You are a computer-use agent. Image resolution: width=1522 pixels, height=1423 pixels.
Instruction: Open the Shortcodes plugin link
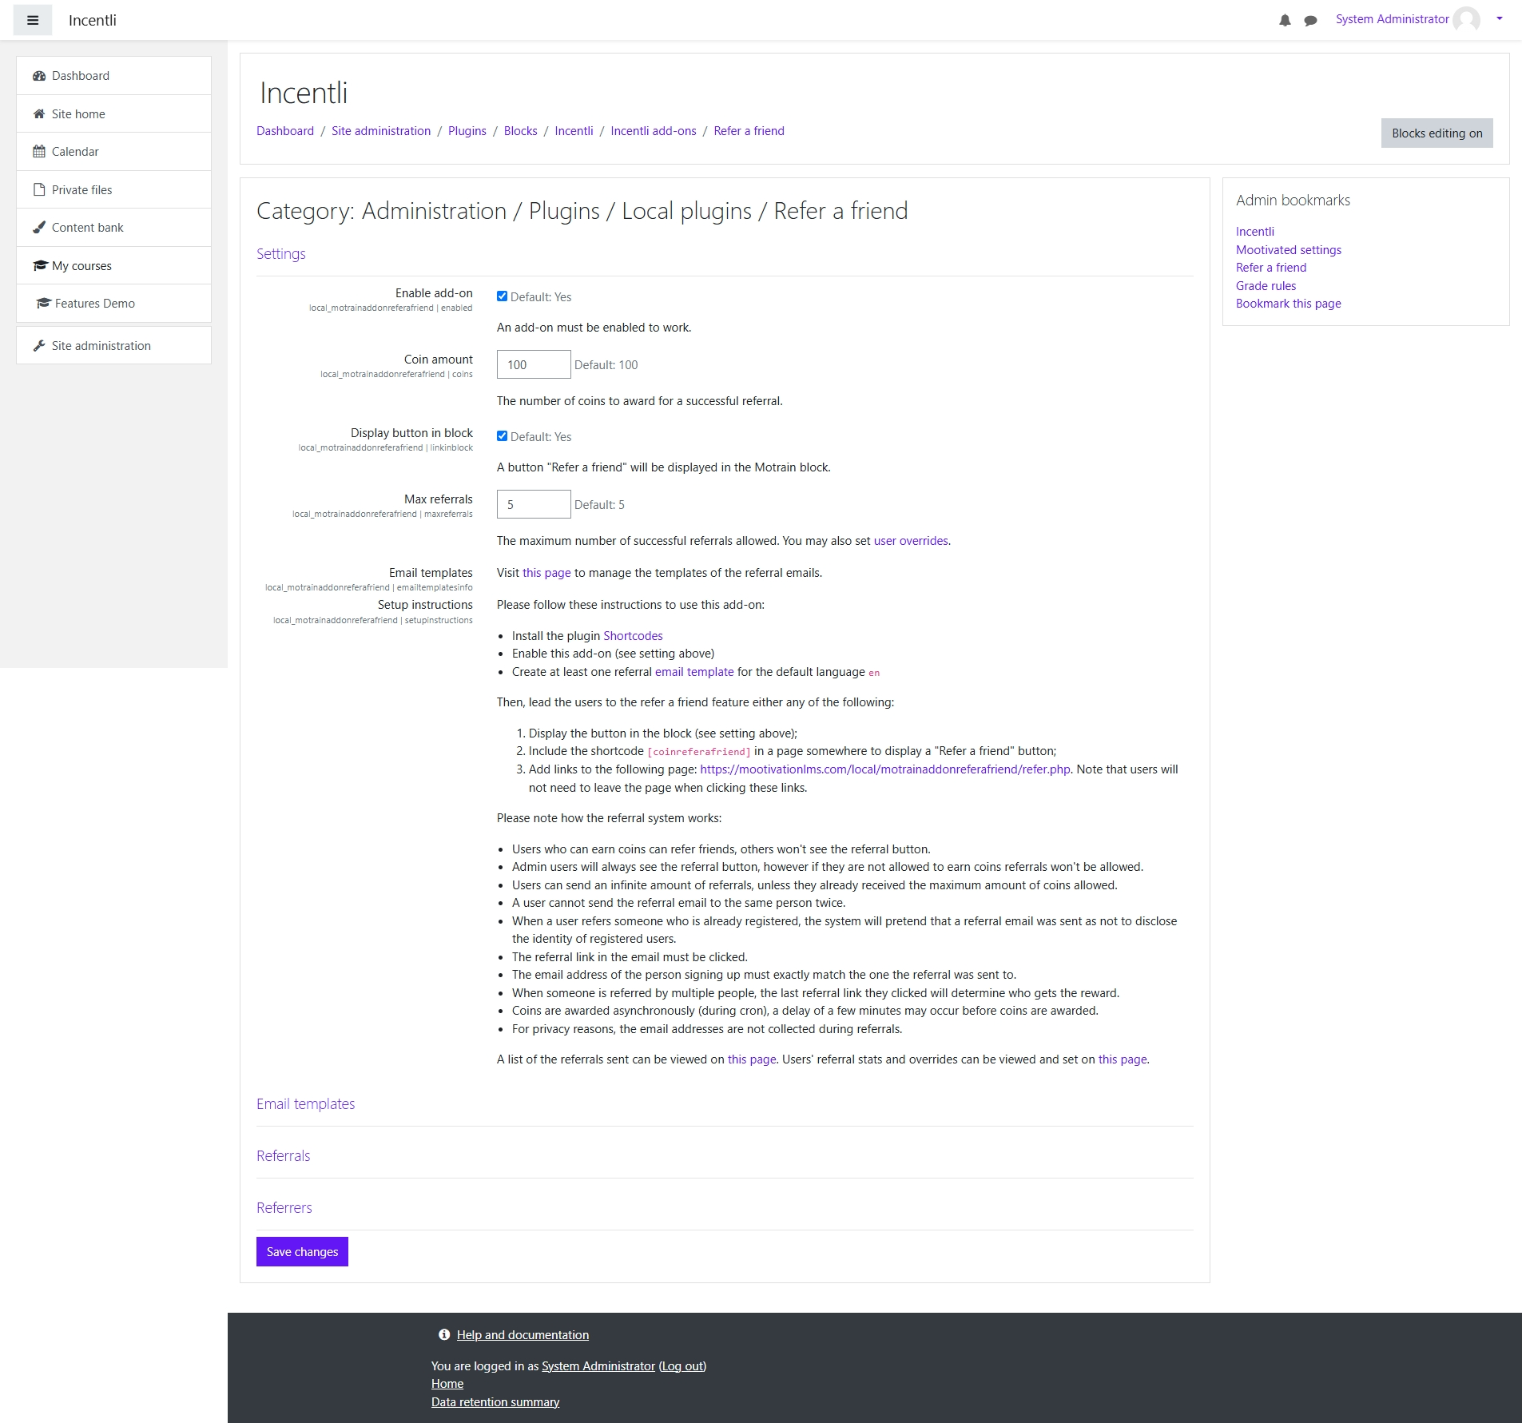point(633,636)
